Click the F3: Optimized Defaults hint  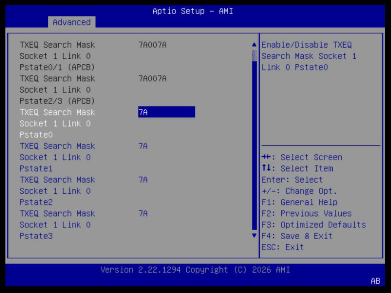(314, 225)
